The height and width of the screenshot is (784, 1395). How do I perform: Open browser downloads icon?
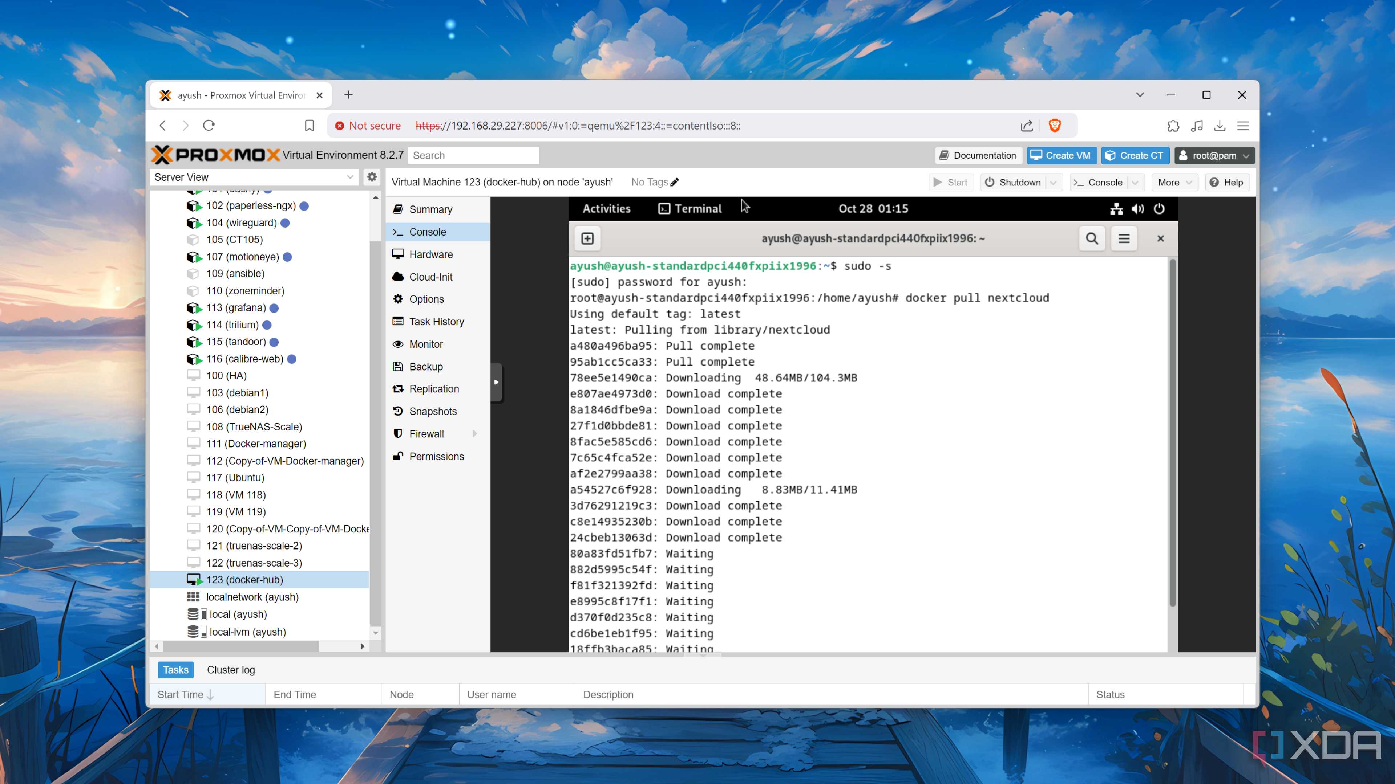(1220, 126)
